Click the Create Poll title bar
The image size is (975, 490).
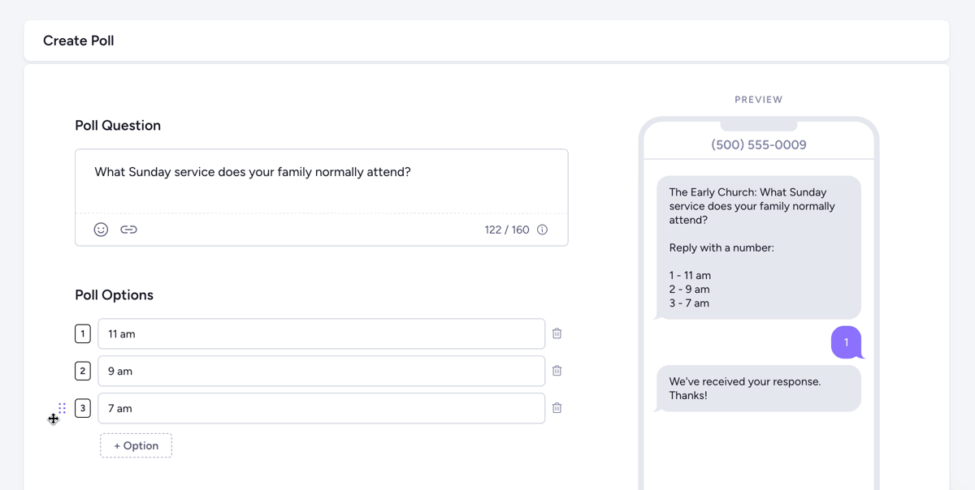click(x=78, y=40)
